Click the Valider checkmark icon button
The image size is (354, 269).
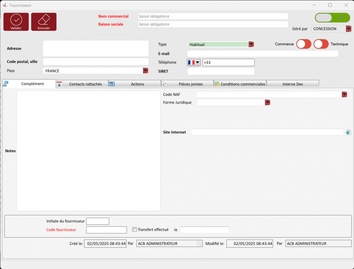click(x=16, y=22)
